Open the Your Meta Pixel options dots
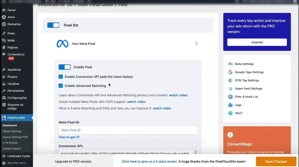 (x=197, y=44)
